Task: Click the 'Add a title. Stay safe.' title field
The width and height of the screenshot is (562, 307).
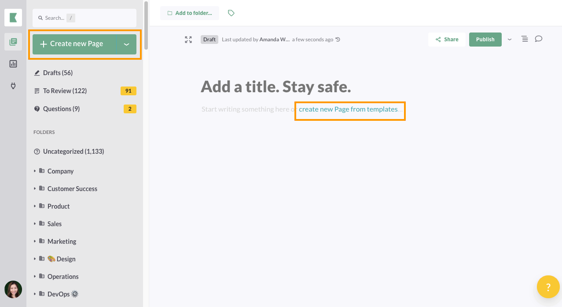Action: [x=276, y=87]
